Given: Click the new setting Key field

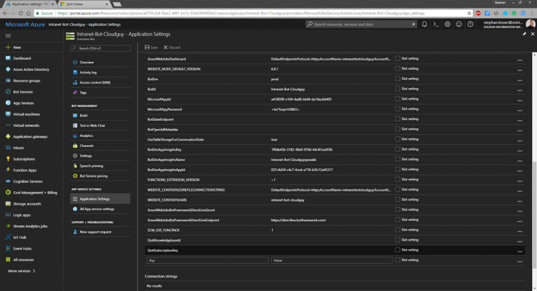Looking at the screenshot, I should point(207,261).
